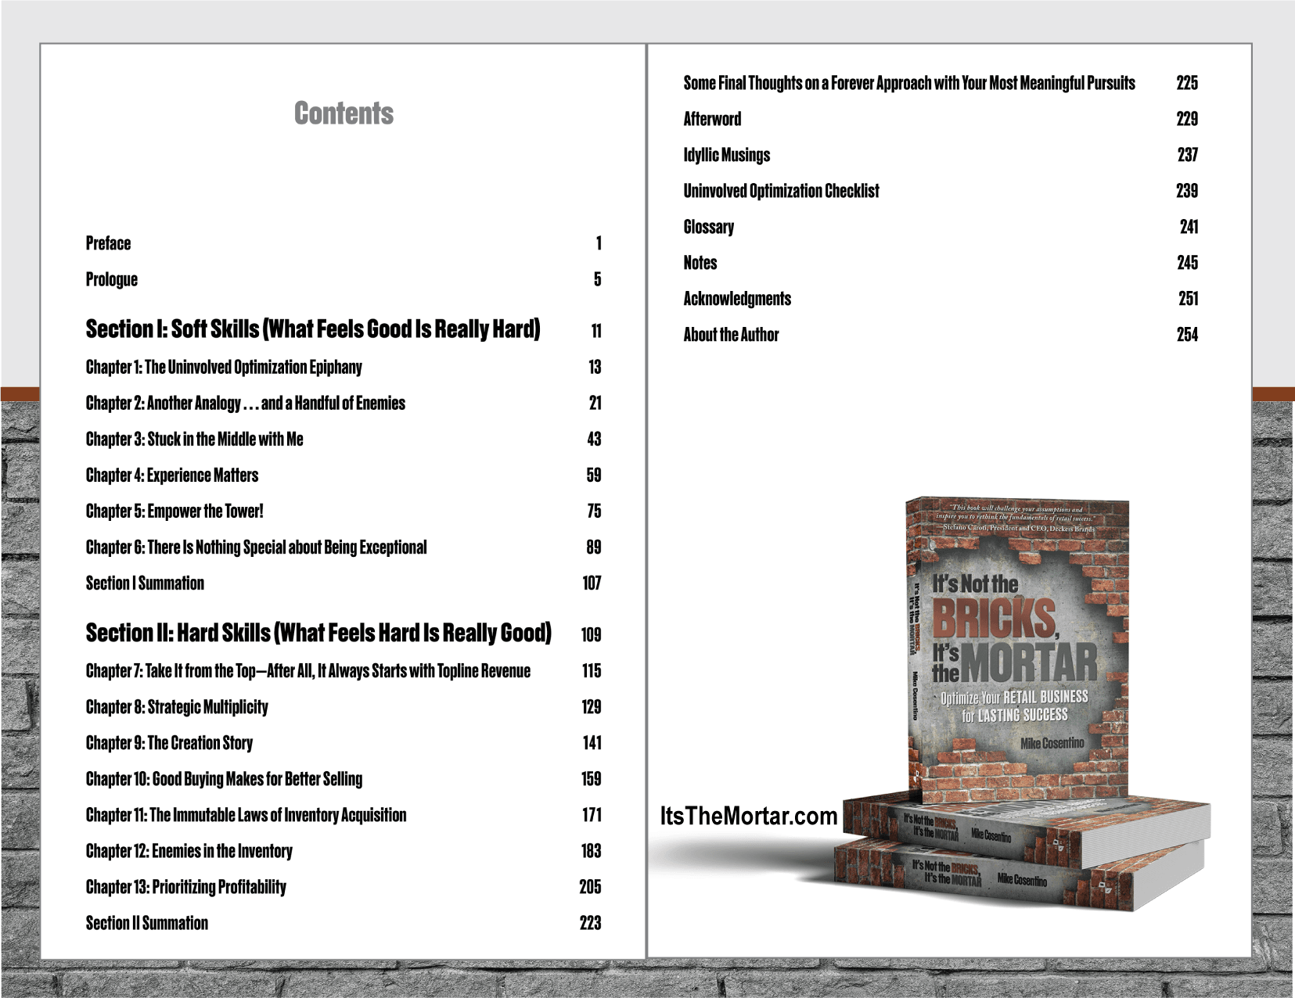The width and height of the screenshot is (1295, 998).
Task: Open Chapter 8: Strategic Multiplicity
Action: click(x=177, y=706)
